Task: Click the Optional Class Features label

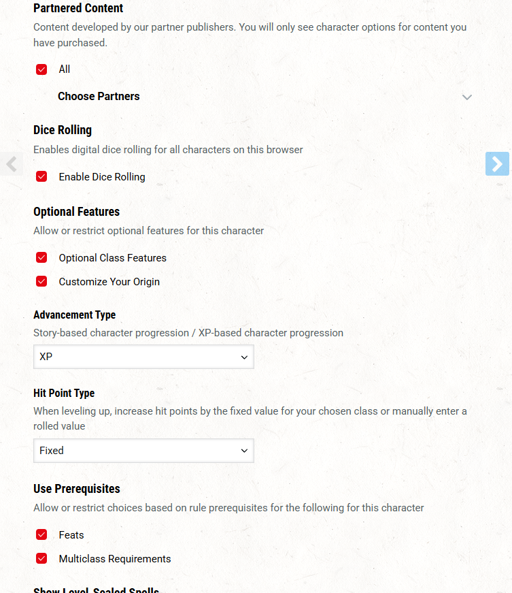Action: point(112,258)
